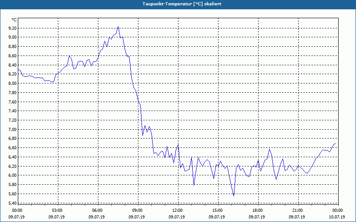This screenshot has width=356, height=222.
Task: Select the 6,60 y-axis value
Action: click(x=12, y=148)
